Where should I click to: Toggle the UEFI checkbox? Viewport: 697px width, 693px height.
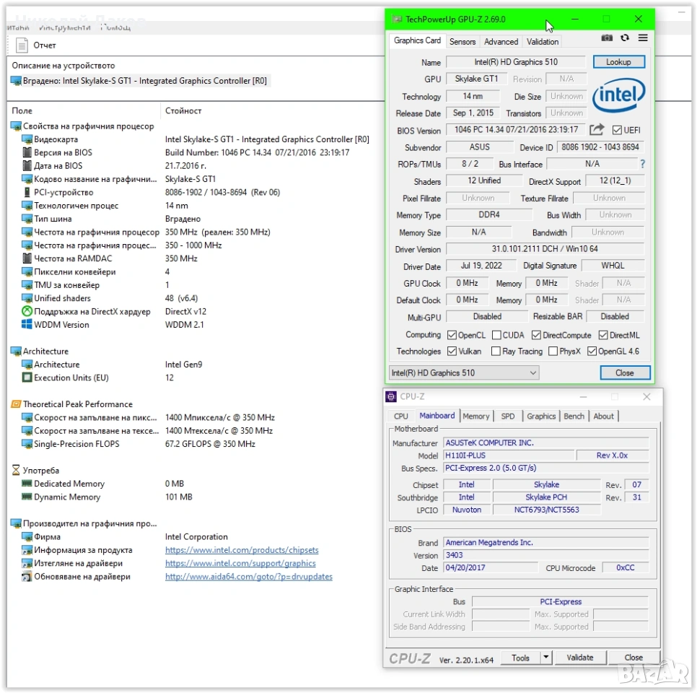(617, 130)
